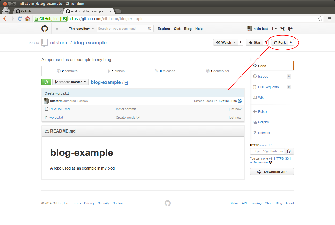This screenshot has height=225, width=335.
Task: Open Gist in top navigation
Action: (177, 29)
